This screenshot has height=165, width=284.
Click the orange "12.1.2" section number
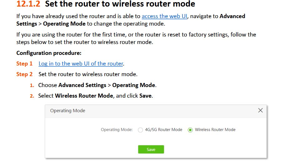pos(28,4)
